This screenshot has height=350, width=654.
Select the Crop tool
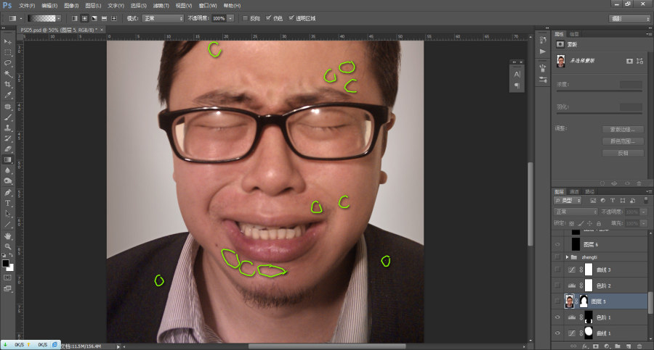(x=7, y=85)
